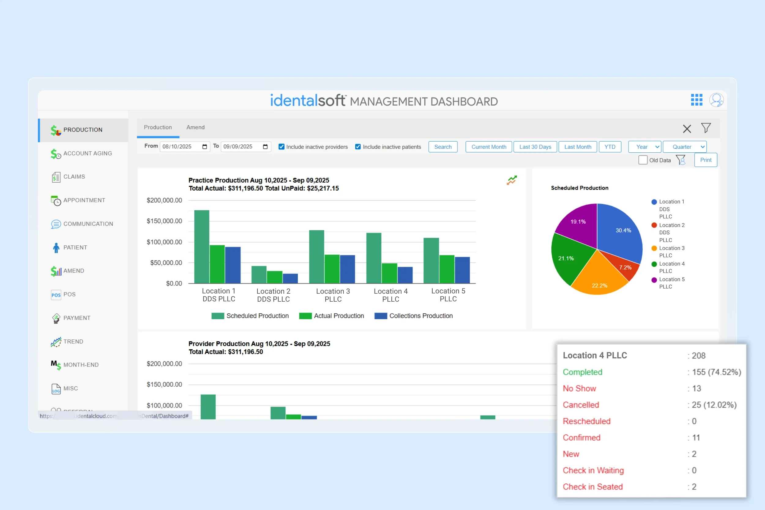This screenshot has height=510, width=765.
Task: Click the To date input field
Action: point(246,147)
